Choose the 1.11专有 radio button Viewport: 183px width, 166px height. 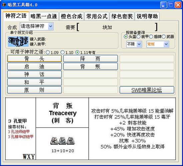(x=77, y=52)
